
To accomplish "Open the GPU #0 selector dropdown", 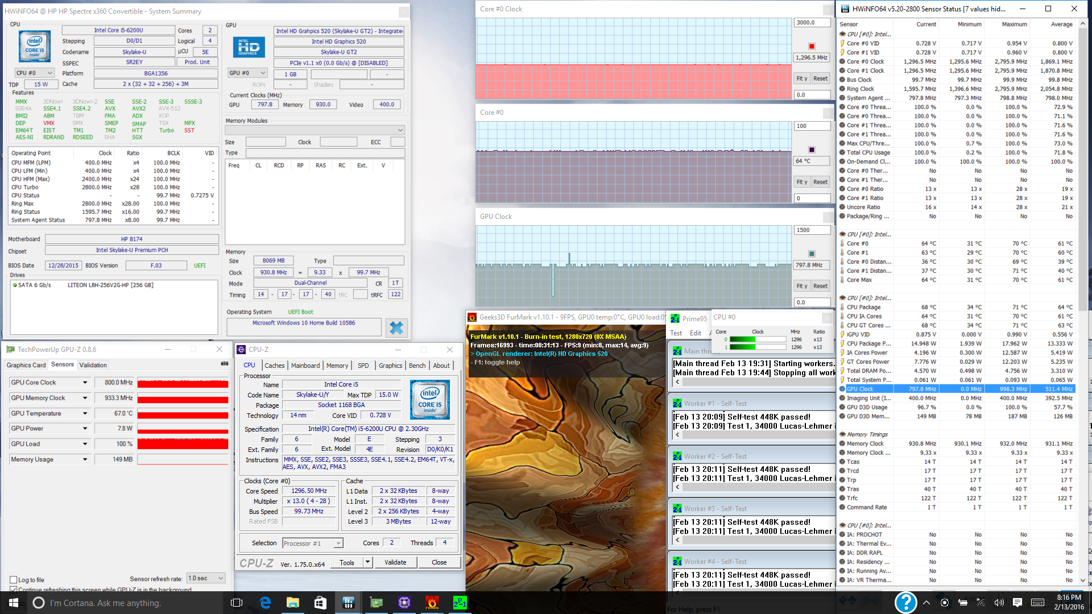I will click(247, 73).
